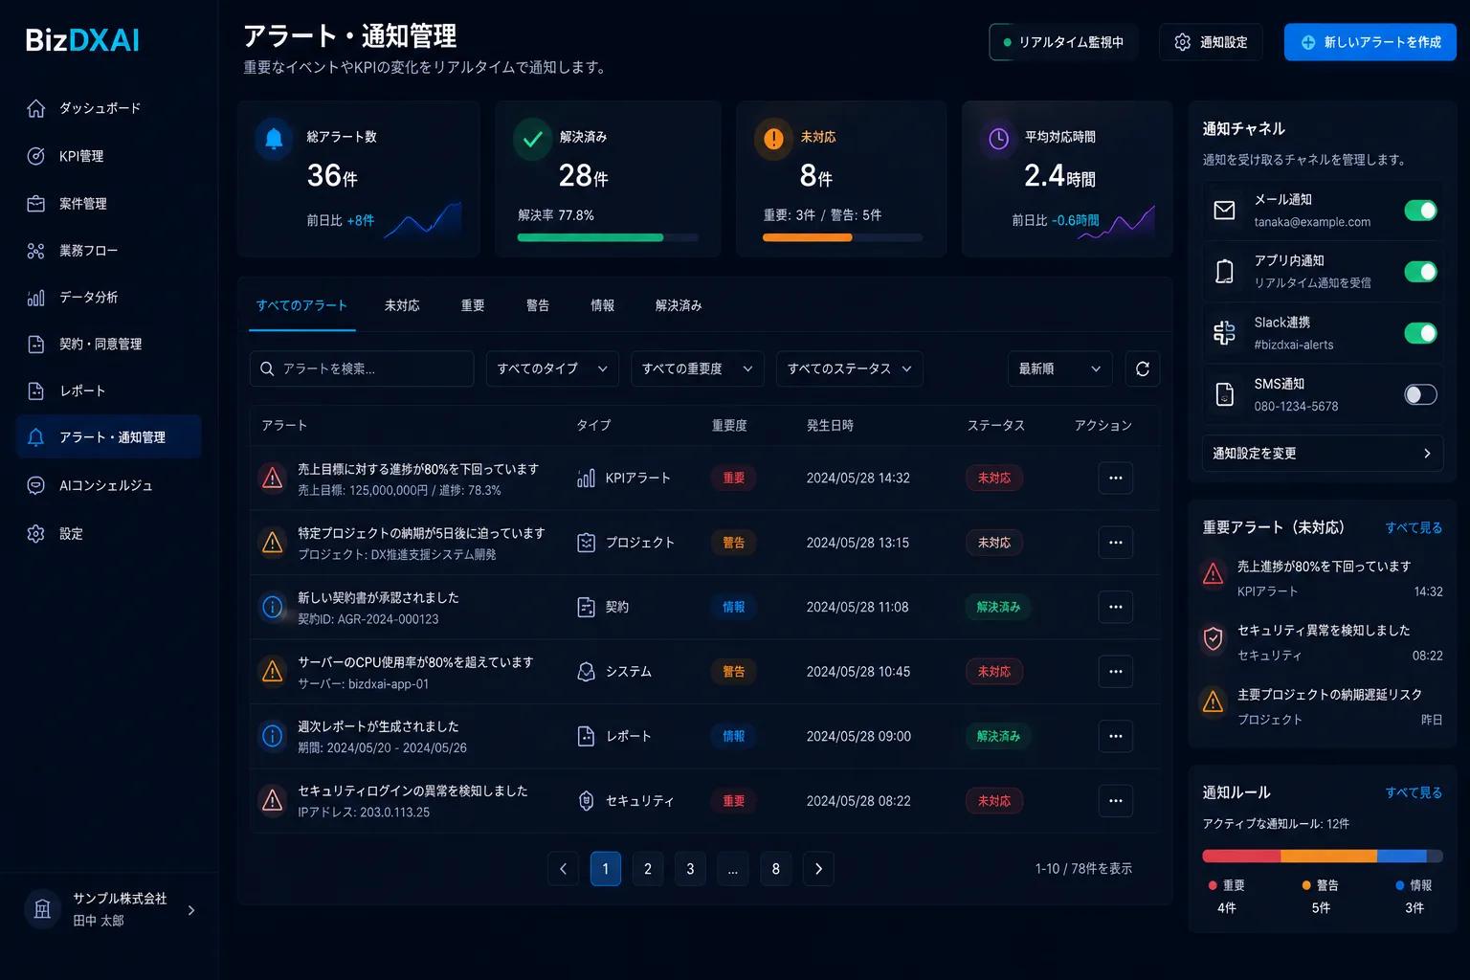The image size is (1470, 980).
Task: Click すべて見る link in 重要アラート panel
Action: (x=1414, y=527)
